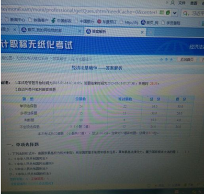Click the IE engine icon in address bar
Viewport: 204px width, 194px height.
point(168,13)
